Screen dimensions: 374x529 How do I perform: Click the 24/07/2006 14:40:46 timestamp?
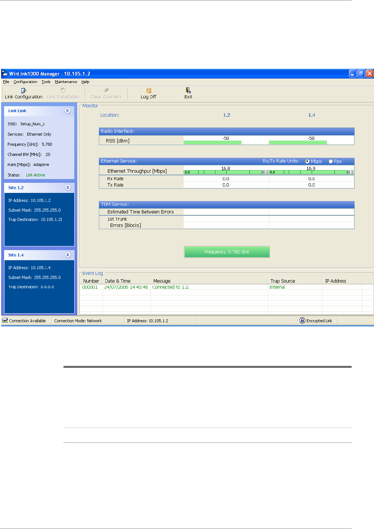coord(126,287)
